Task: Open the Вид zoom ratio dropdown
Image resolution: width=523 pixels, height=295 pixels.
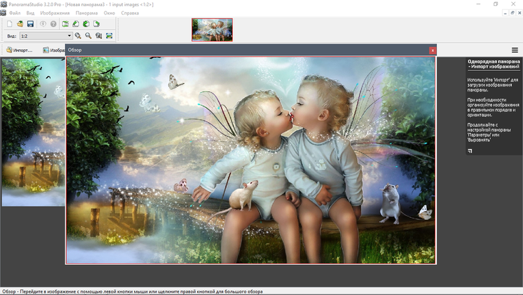Action: coord(46,36)
